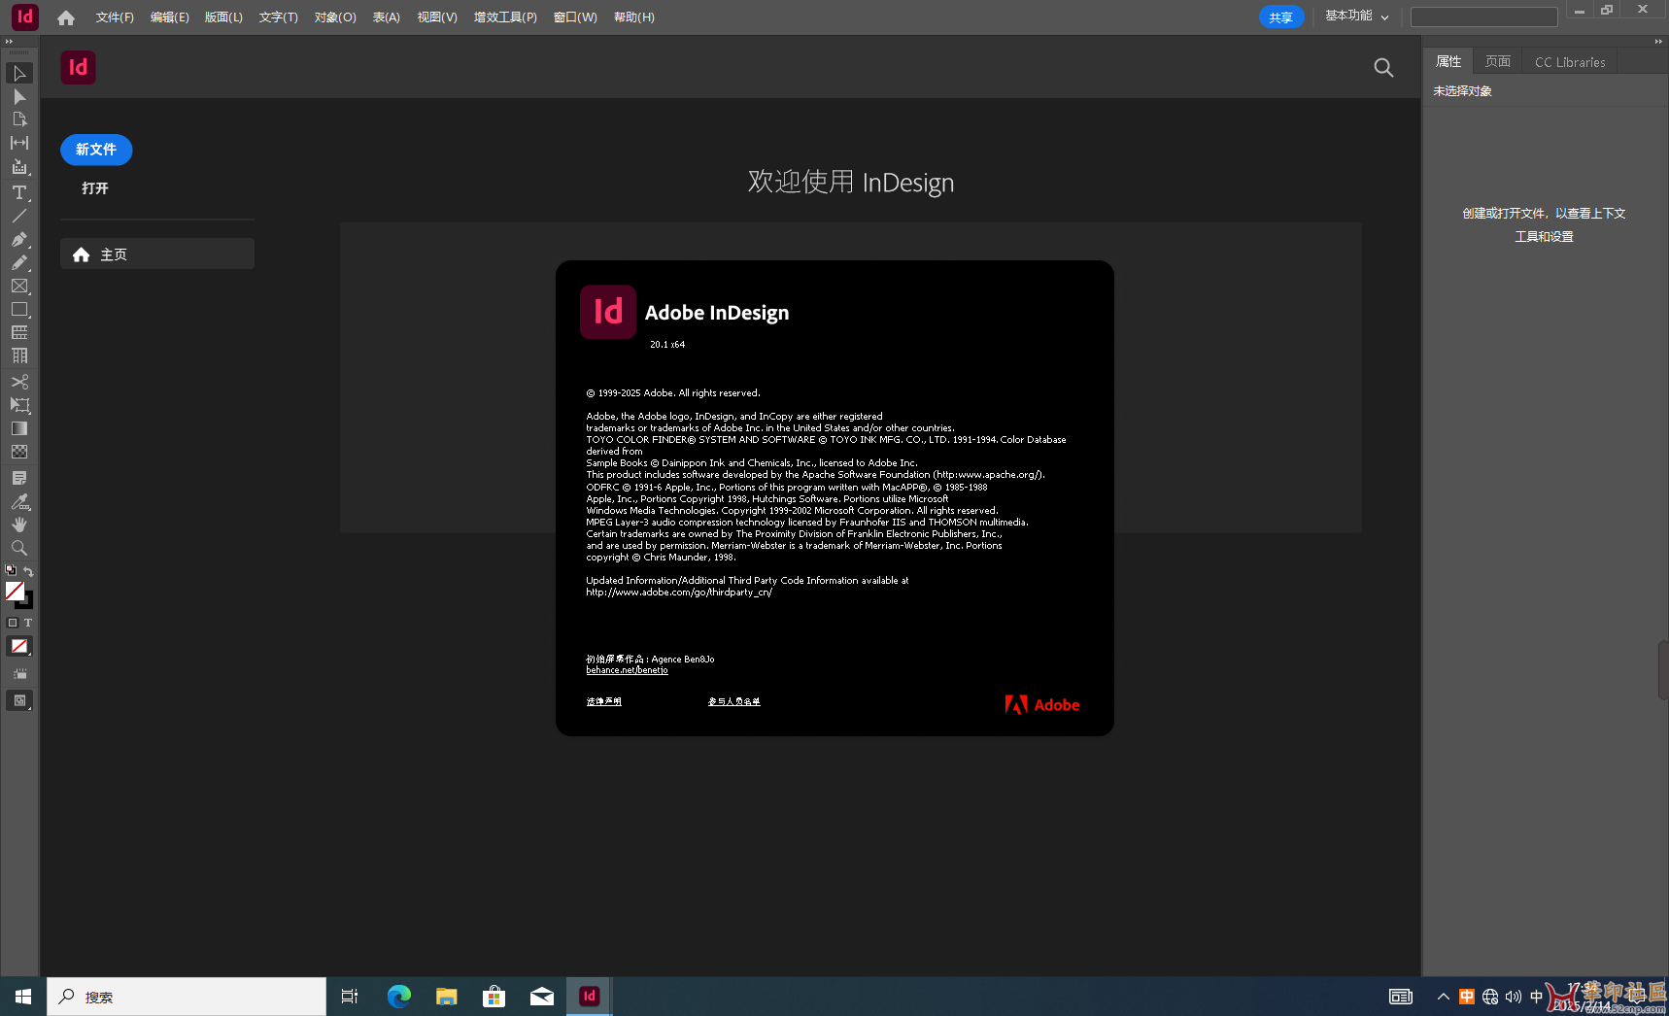
Task: Click the search field in the menu bar
Action: [x=1483, y=17]
